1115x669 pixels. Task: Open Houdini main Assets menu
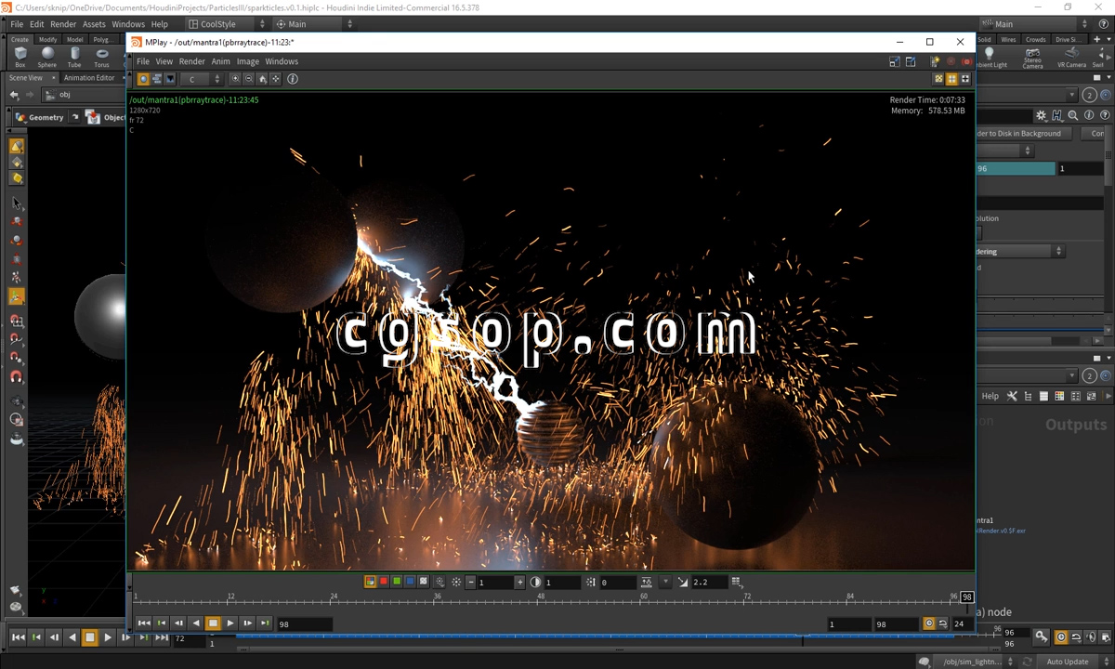pos(94,24)
